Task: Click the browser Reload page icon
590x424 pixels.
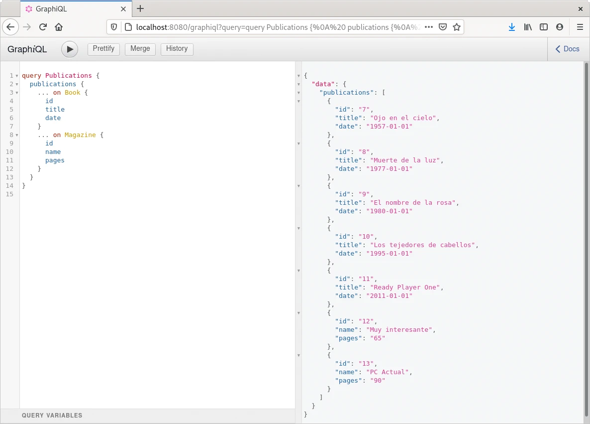Action: [x=43, y=27]
